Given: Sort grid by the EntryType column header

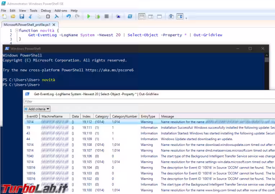Looking at the screenshot, I should click(148, 116).
